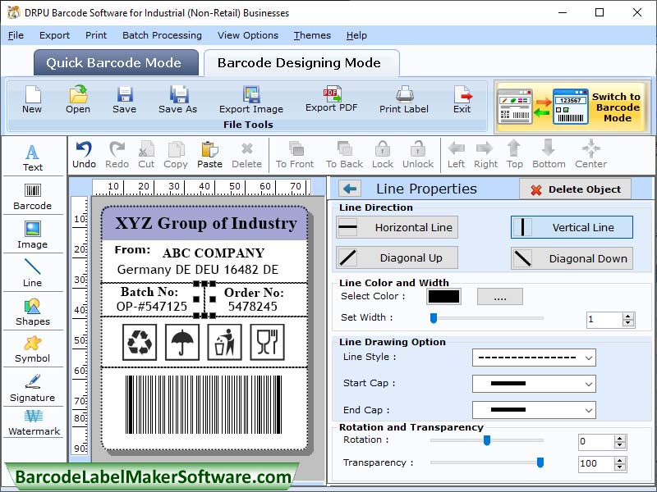Select Diagonal Down direction
Screen dimensions: 657x492
[x=572, y=258]
